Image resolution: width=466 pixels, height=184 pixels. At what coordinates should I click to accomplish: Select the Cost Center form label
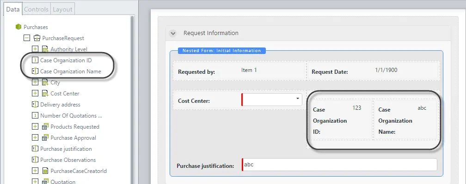point(194,101)
